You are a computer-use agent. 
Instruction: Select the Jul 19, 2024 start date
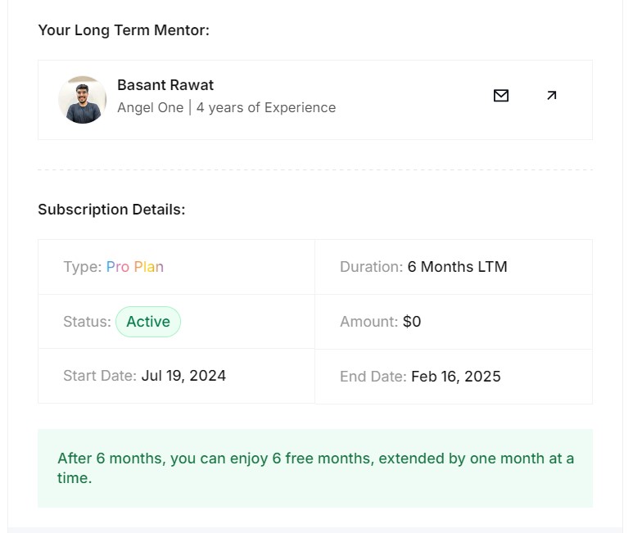click(183, 376)
